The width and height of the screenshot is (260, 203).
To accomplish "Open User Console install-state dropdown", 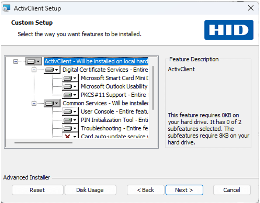I will coord(70,112).
